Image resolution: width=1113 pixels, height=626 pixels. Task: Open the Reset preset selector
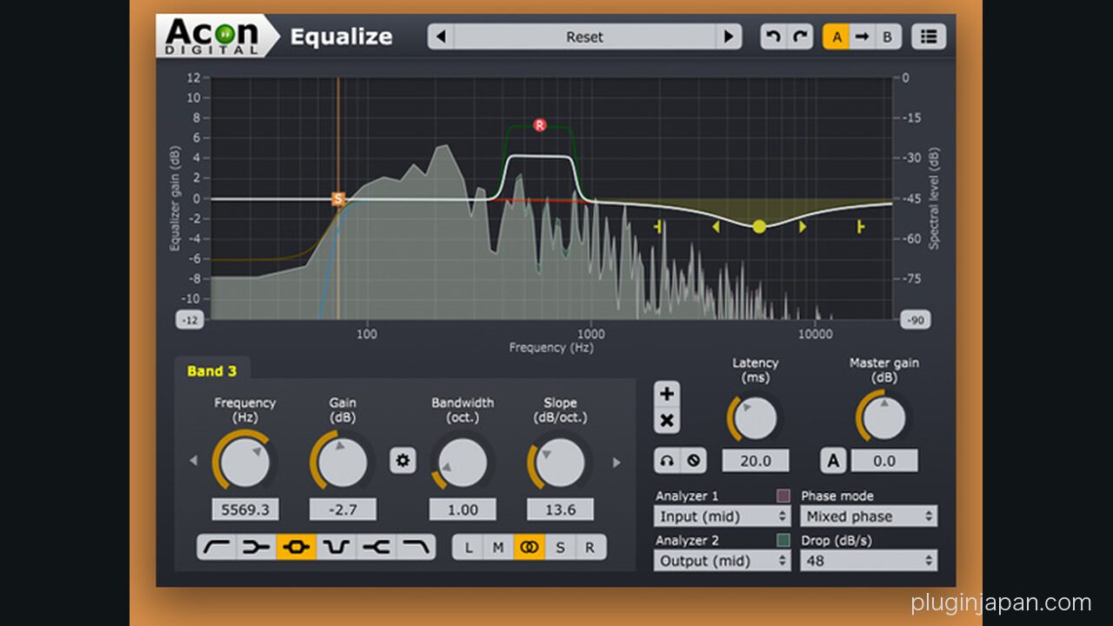[584, 37]
